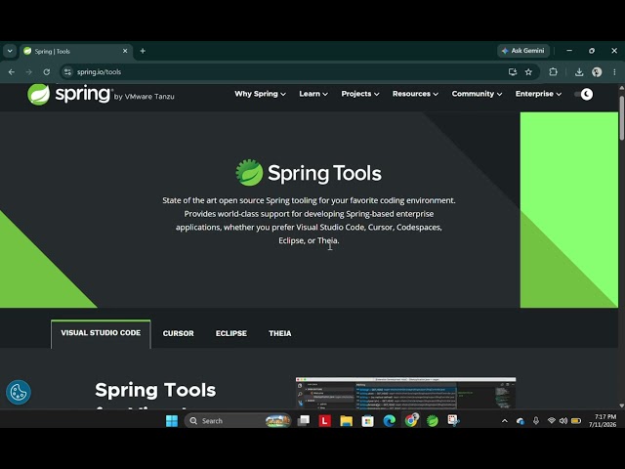Open the Chrome downloads icon

579,72
